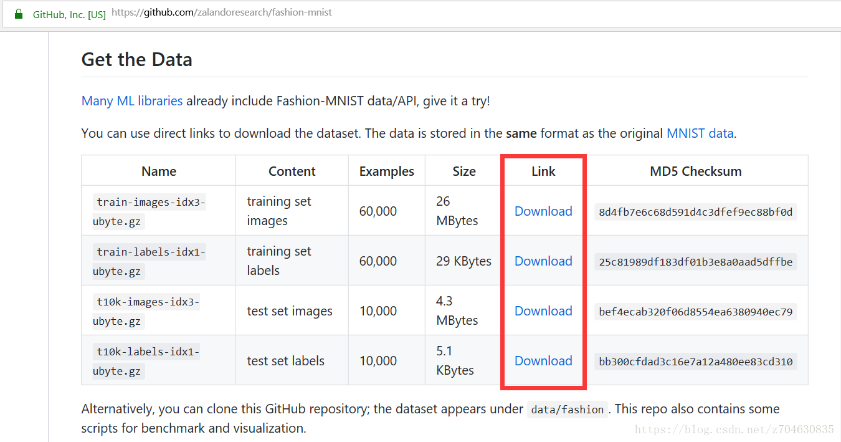Viewport: 841px width, 442px height.
Task: Download train-labels-idx1-ubyte.gz file
Action: tap(543, 261)
